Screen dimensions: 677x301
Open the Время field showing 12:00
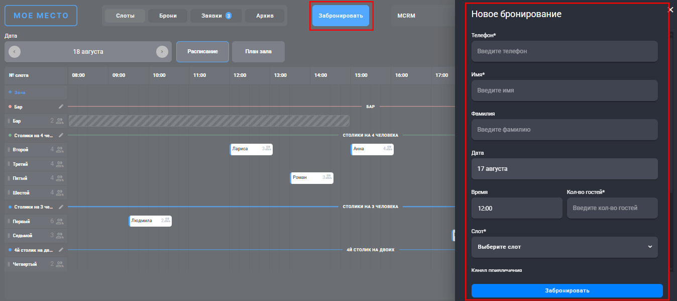point(517,208)
